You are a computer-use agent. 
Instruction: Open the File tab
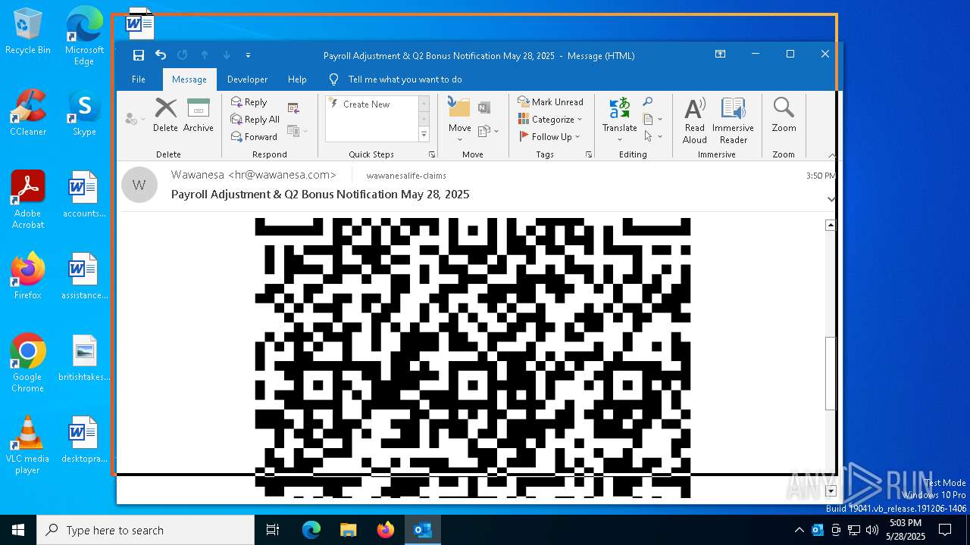point(139,79)
